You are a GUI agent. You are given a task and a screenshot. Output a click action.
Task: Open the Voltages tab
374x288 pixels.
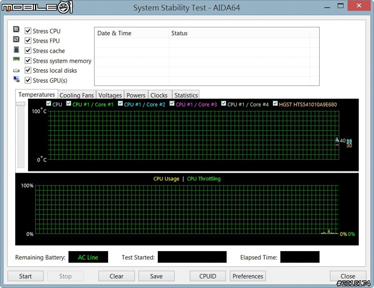pos(110,95)
